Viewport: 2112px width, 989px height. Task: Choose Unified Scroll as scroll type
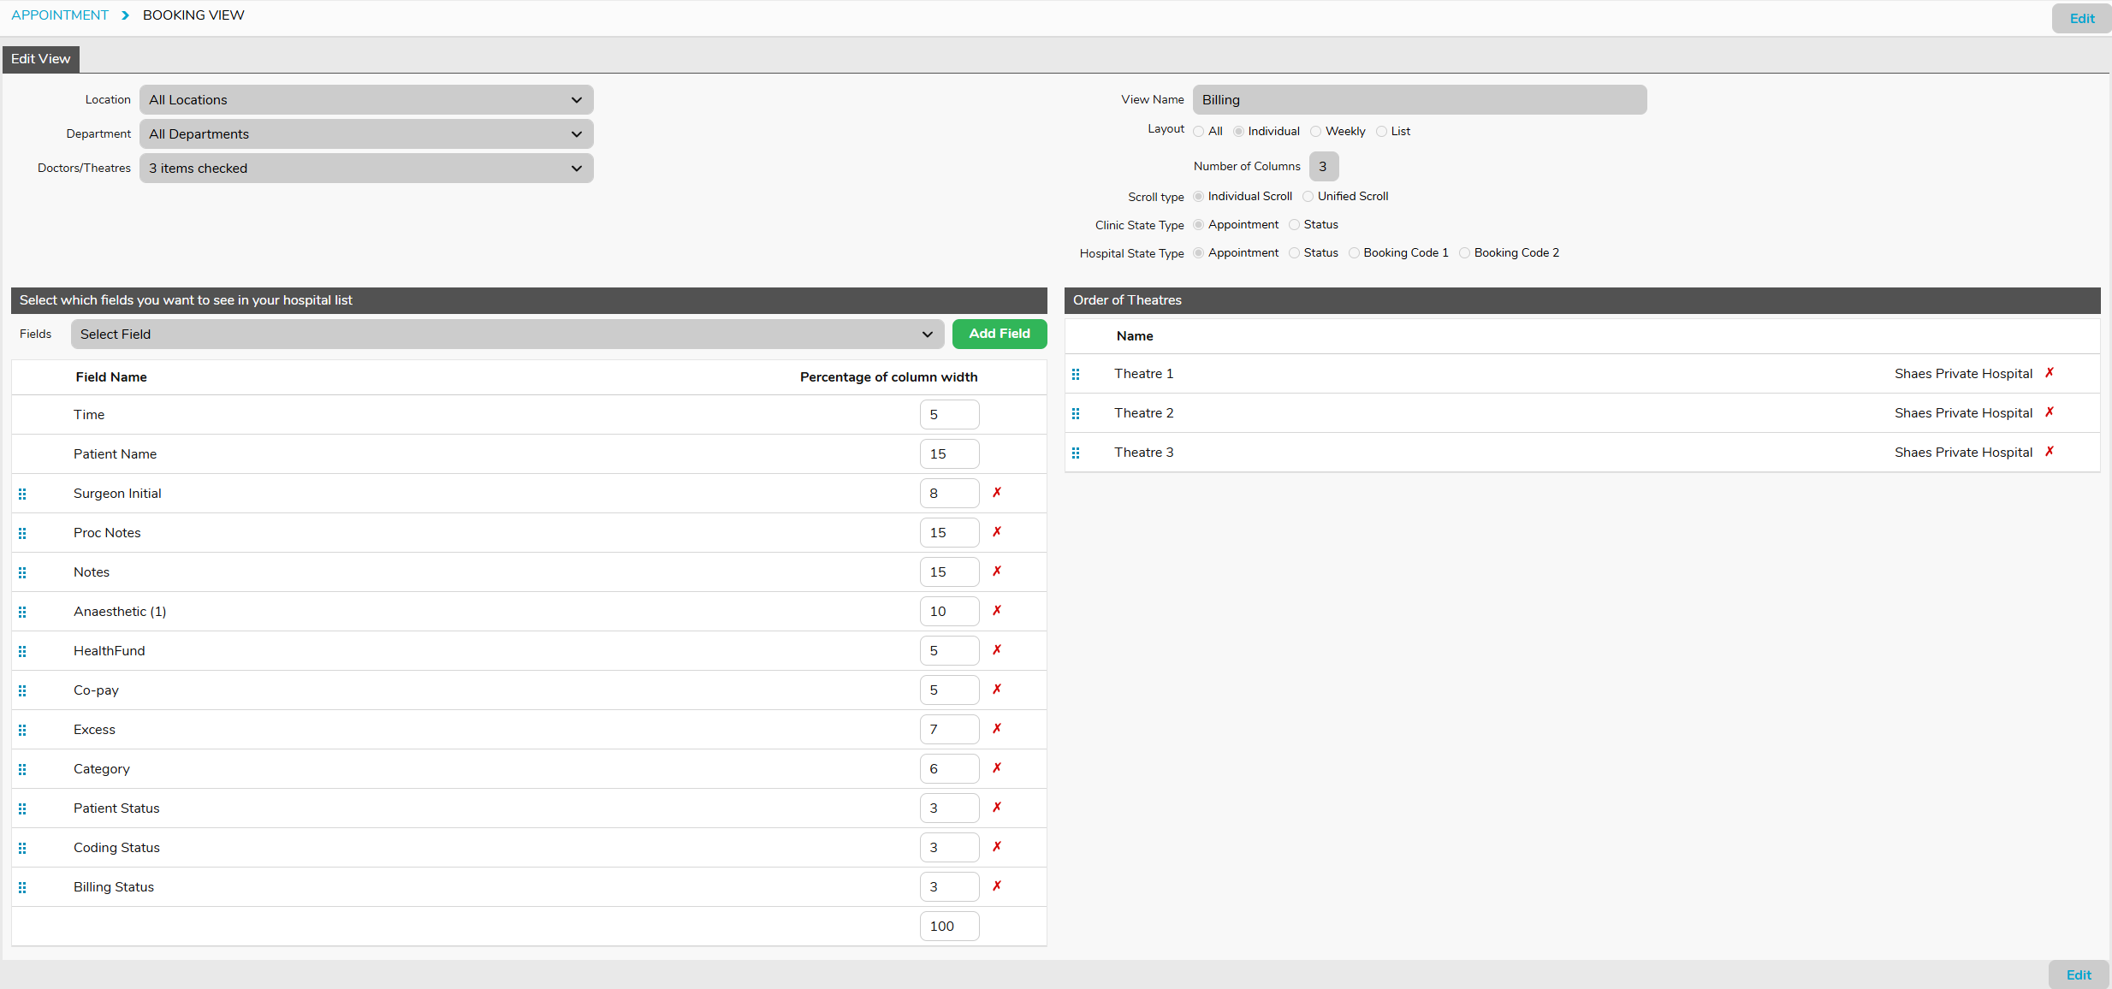tap(1308, 196)
